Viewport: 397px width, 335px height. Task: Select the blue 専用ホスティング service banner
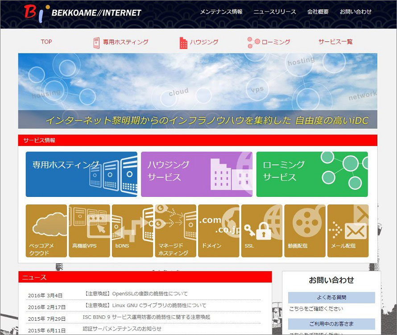tap(82, 174)
